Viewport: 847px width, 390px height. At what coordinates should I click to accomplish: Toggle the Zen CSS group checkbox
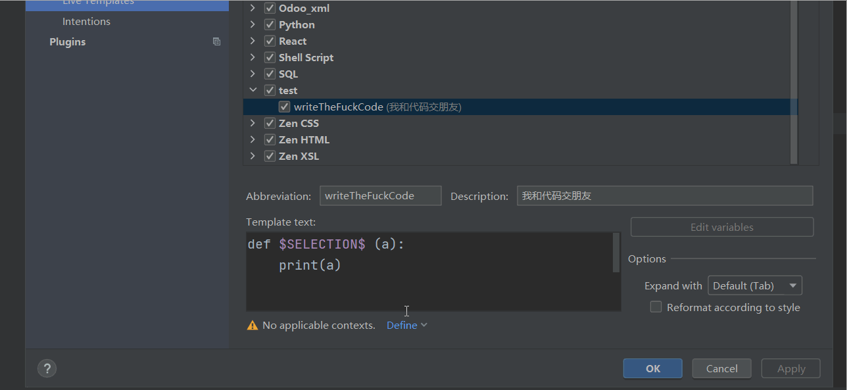point(270,123)
